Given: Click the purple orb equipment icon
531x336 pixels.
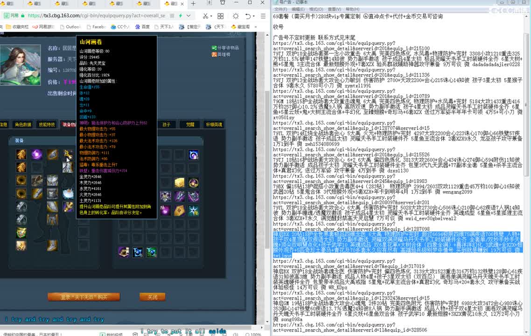Looking at the screenshot, I should pos(36,154).
